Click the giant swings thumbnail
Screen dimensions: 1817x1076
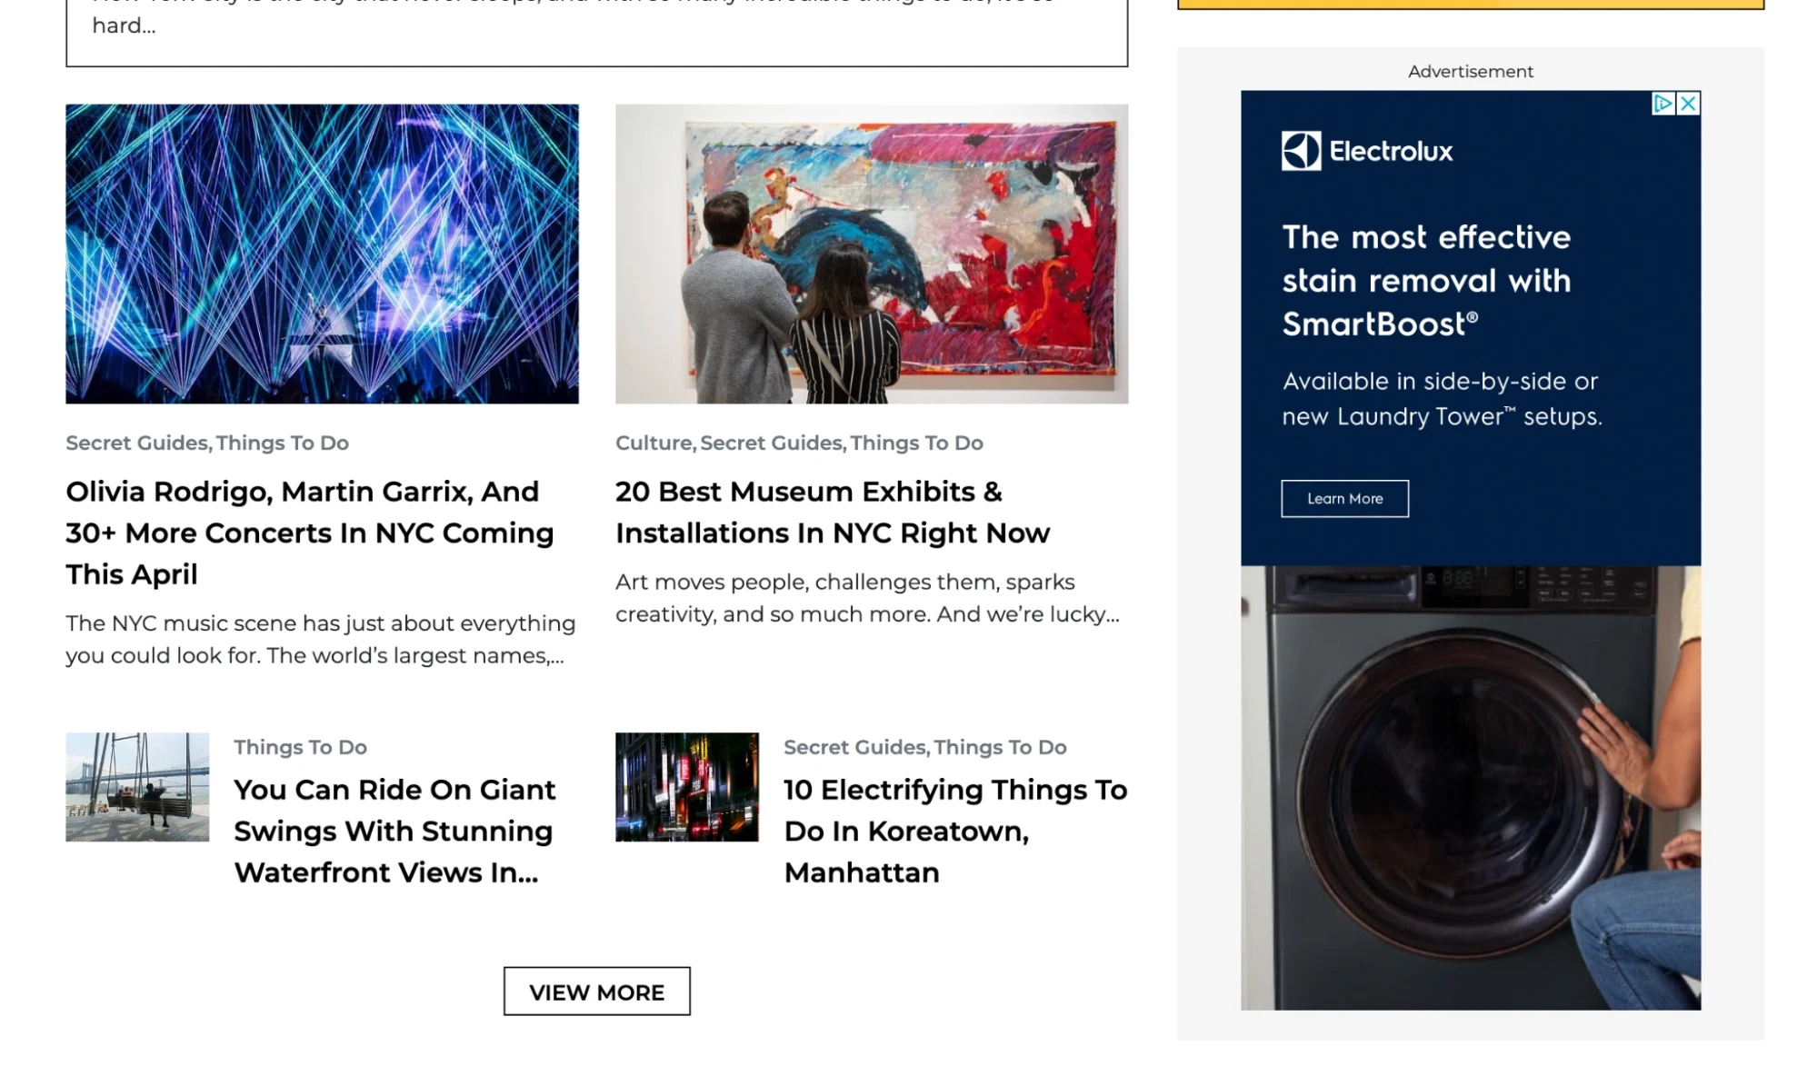(137, 787)
